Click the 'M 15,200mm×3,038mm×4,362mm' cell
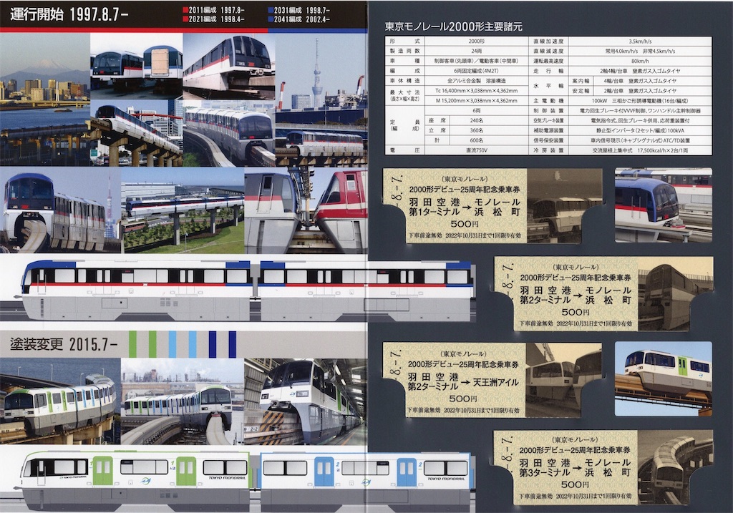 pyautogui.click(x=476, y=100)
